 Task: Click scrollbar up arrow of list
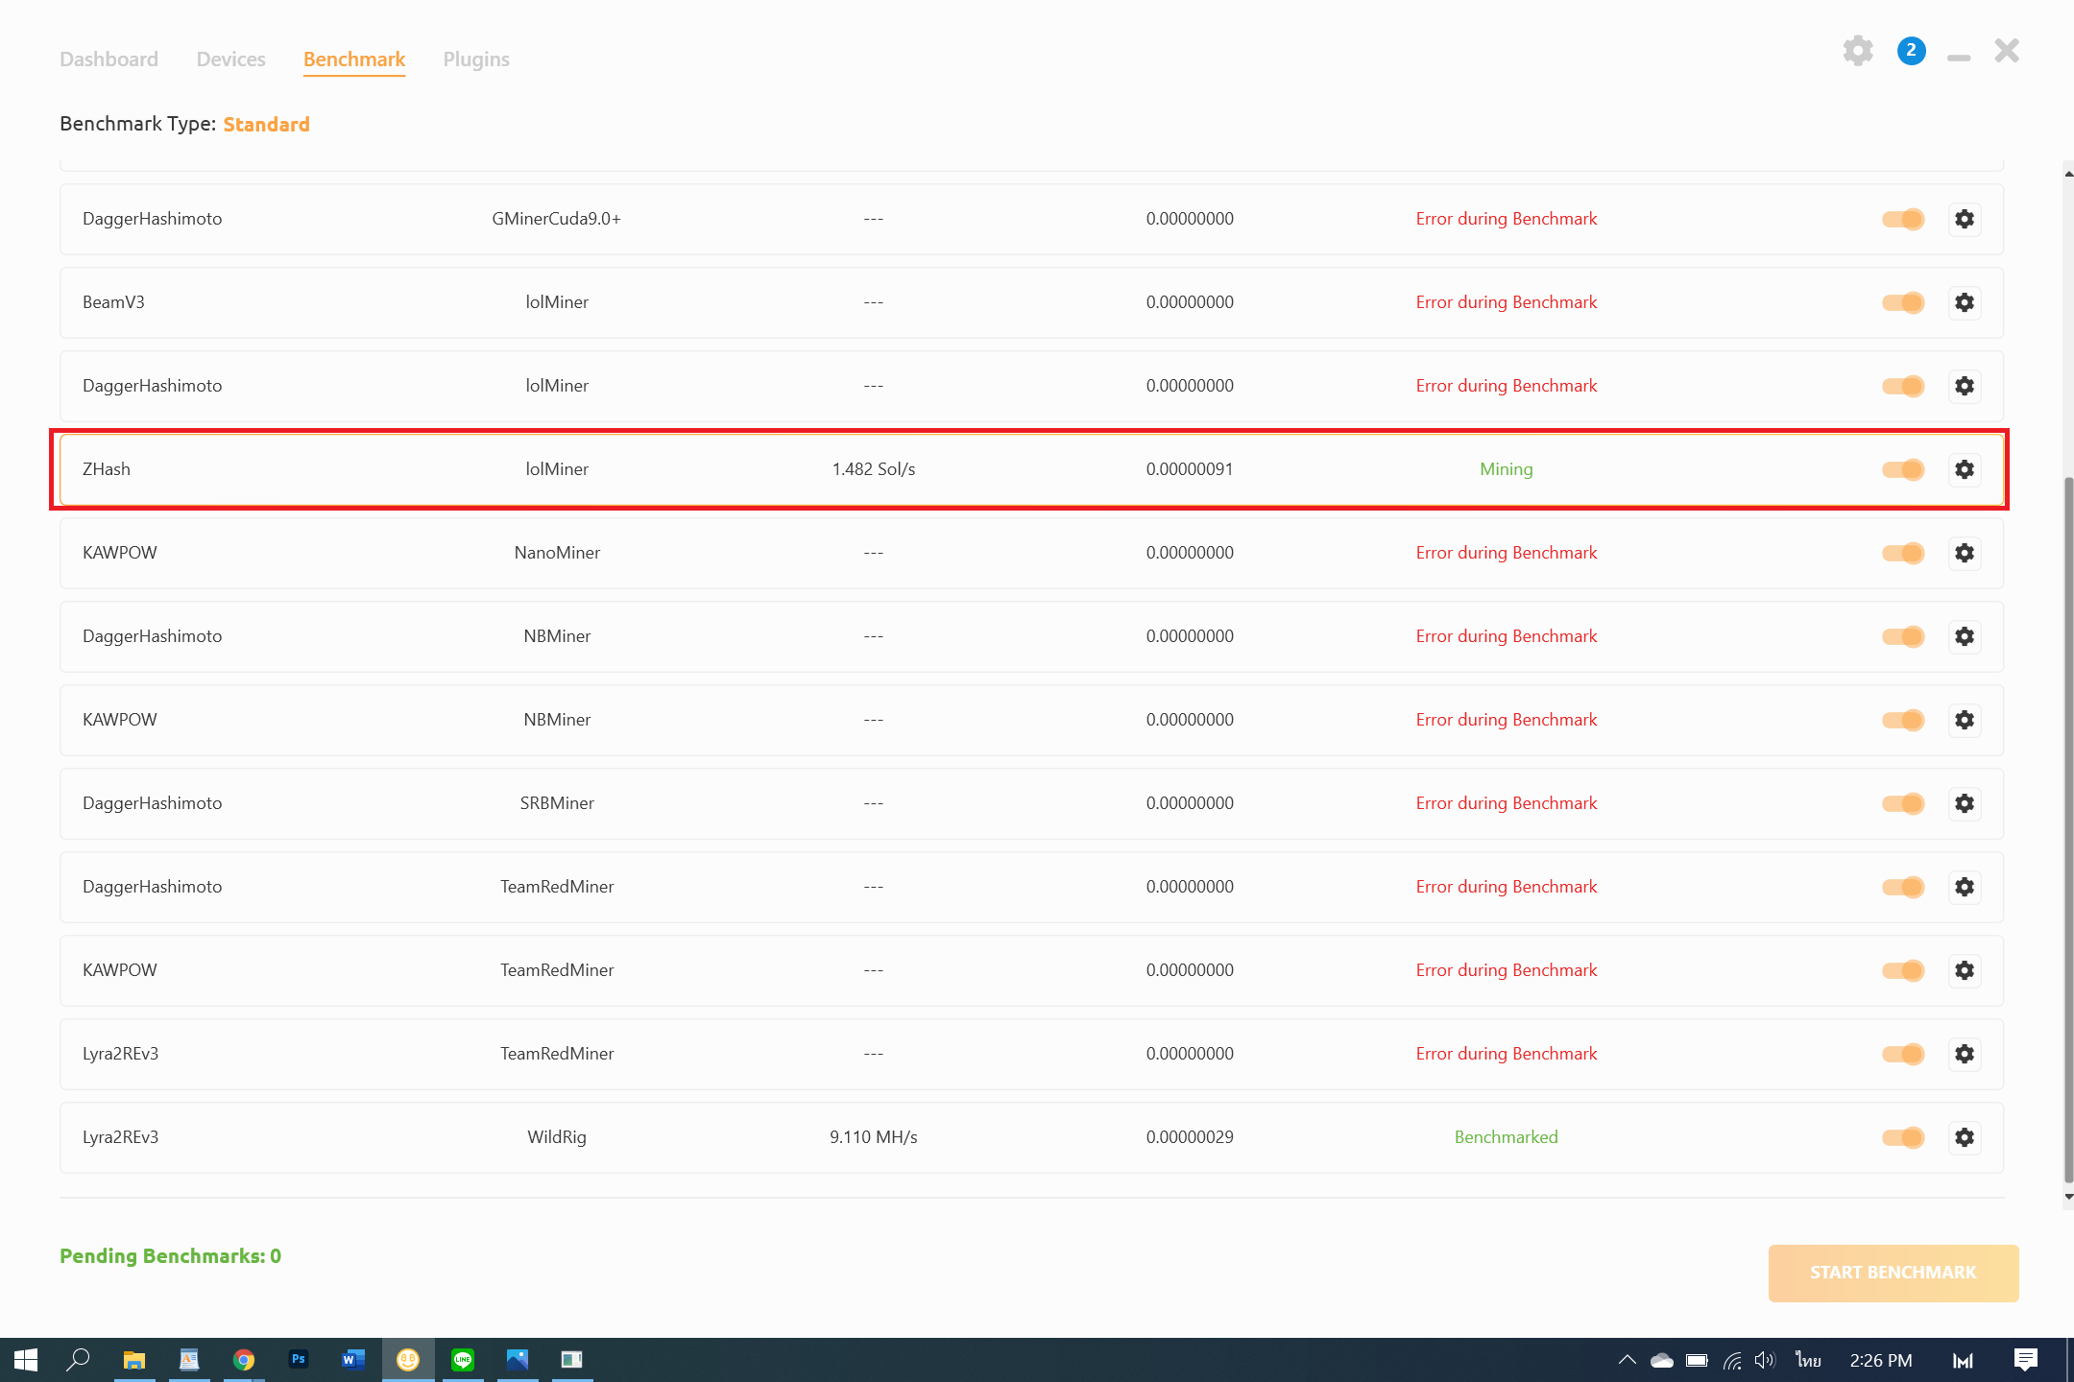pos(2068,174)
